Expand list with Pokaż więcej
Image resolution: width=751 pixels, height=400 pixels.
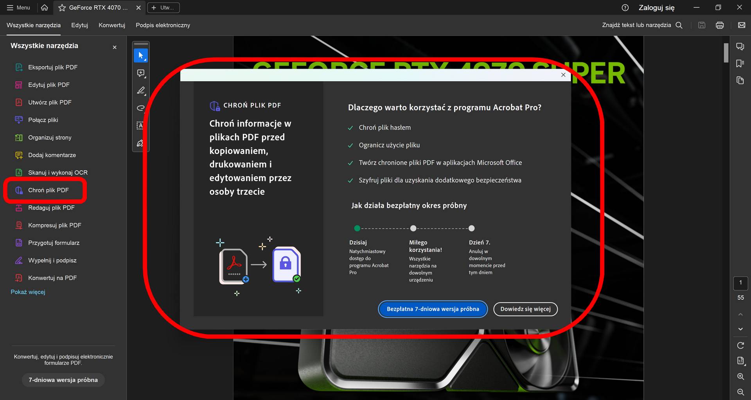pyautogui.click(x=28, y=292)
